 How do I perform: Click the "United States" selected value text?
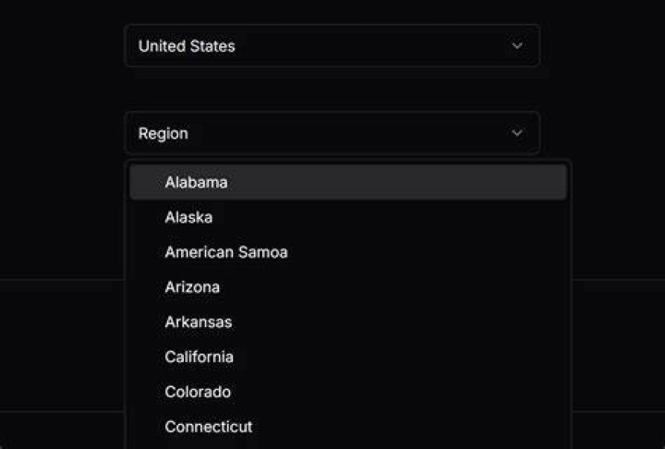click(187, 46)
